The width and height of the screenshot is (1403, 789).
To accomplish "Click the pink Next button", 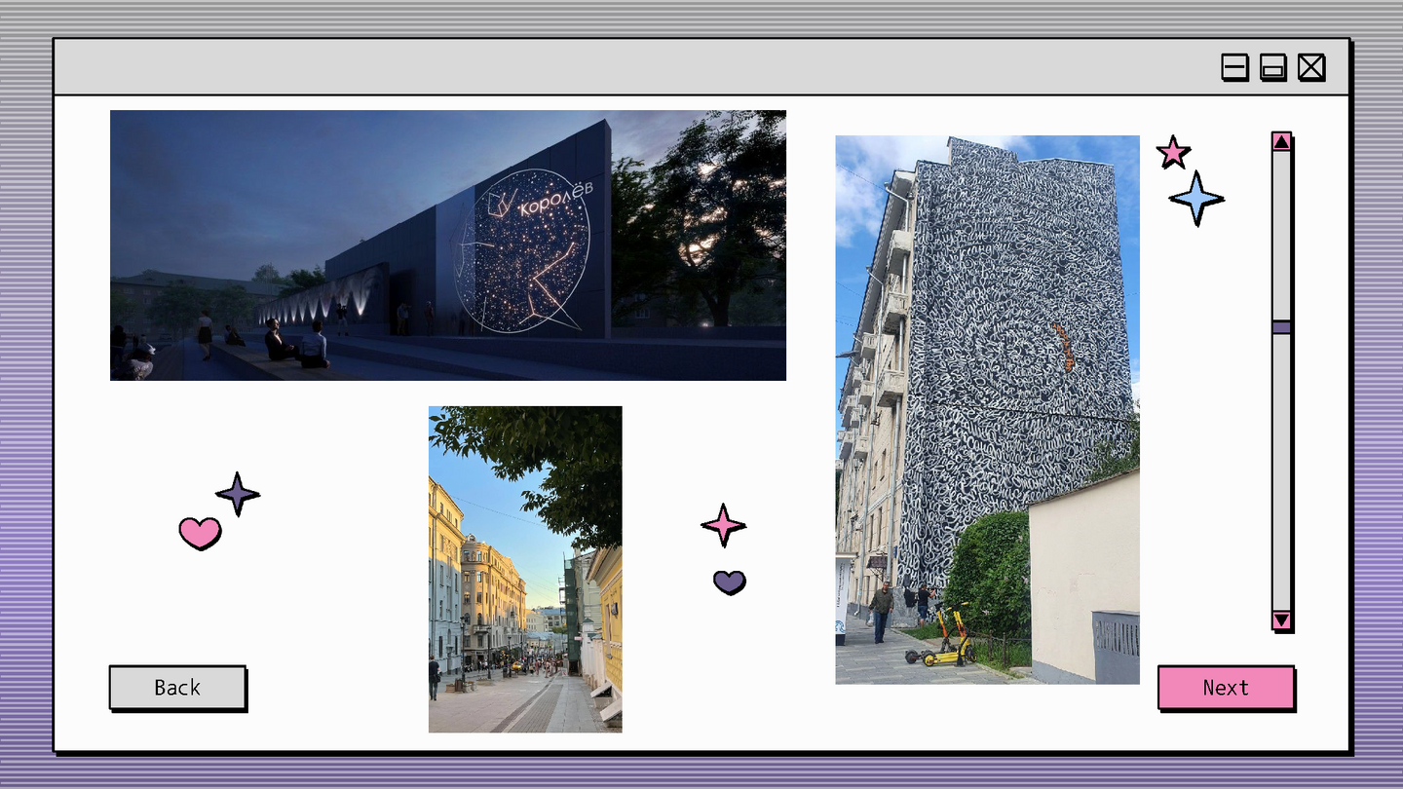I will [x=1226, y=688].
